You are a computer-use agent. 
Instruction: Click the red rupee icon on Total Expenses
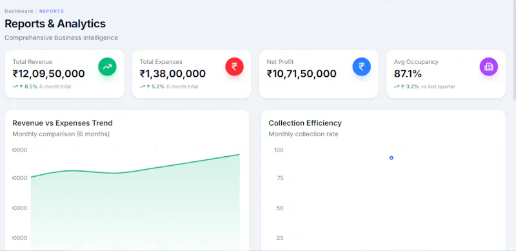(x=234, y=66)
